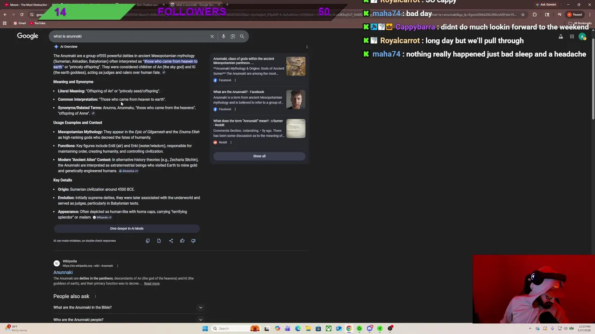Open Chrome three-dot menu
This screenshot has width=595, height=334.
coord(589,14)
